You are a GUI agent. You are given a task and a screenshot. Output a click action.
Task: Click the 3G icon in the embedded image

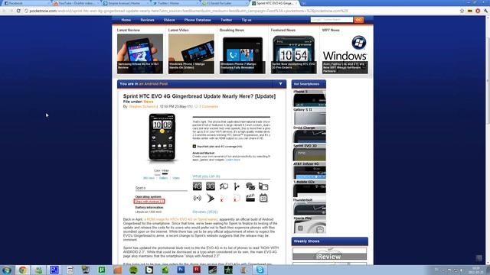[211, 186]
